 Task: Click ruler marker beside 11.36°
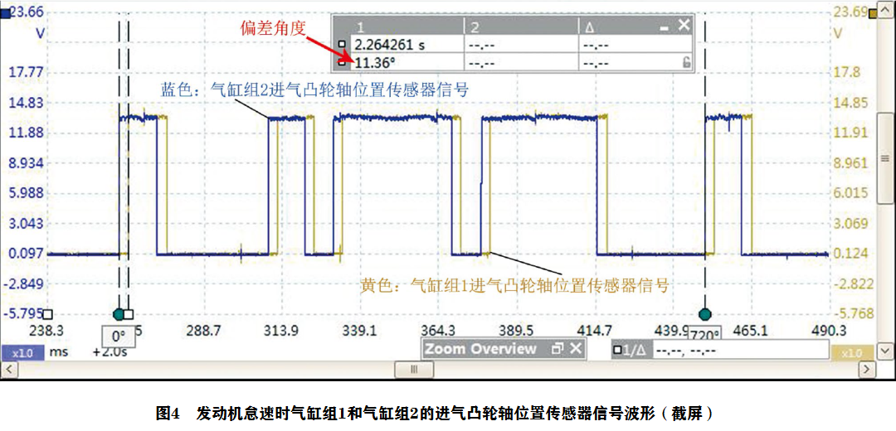coord(342,63)
